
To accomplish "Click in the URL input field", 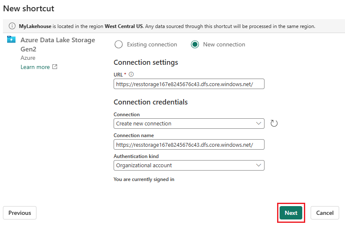I will [x=189, y=84].
